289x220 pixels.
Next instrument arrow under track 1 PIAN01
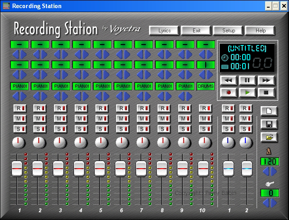[x=23, y=96]
